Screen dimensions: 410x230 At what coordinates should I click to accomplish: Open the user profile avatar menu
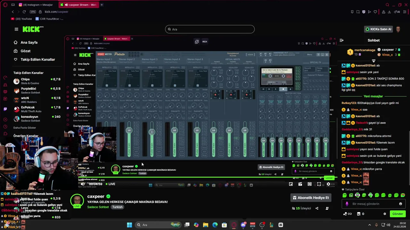pyautogui.click(x=398, y=29)
